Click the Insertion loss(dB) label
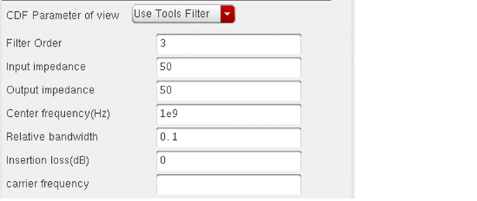Viewport: 477px width, 201px height. coord(48,160)
